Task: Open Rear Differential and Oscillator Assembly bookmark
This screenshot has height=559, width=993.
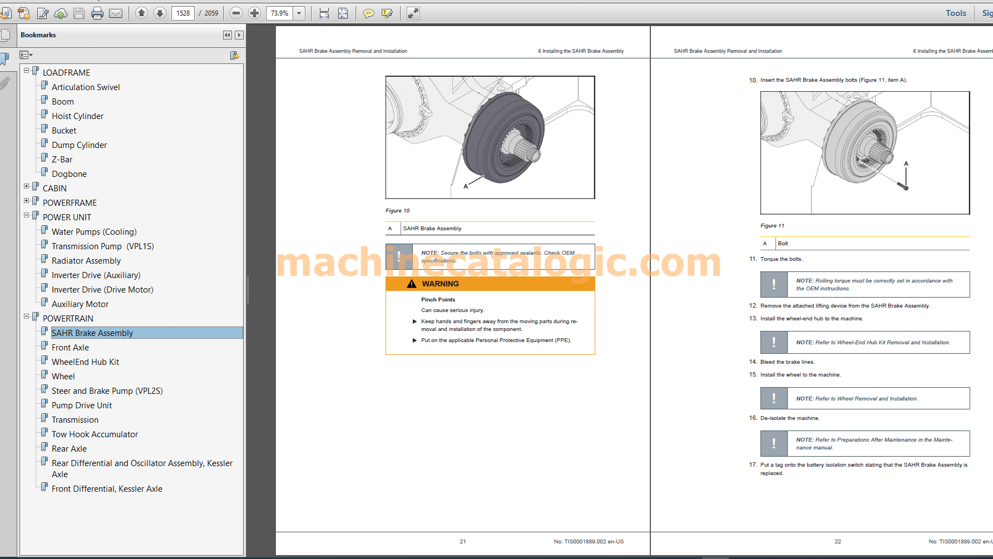Action: [x=142, y=469]
